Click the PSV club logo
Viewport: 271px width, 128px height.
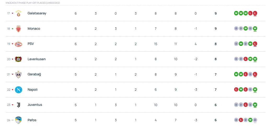click(x=19, y=44)
